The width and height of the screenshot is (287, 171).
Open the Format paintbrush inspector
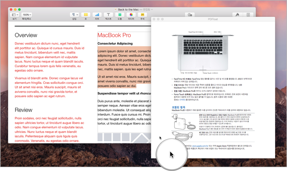[x=237, y=15]
